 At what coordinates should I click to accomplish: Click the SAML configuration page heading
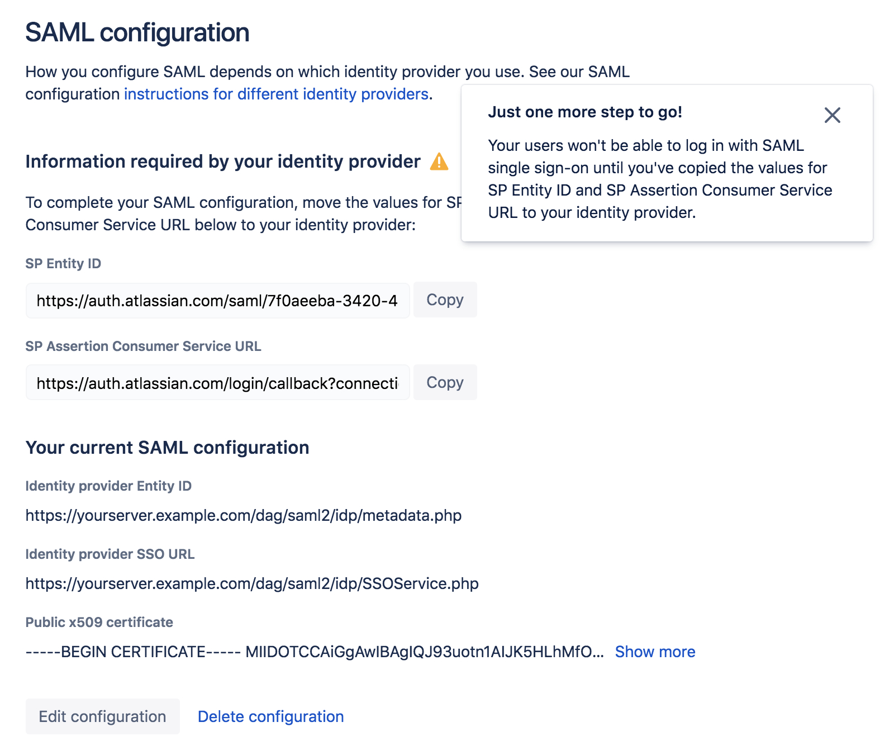click(137, 32)
